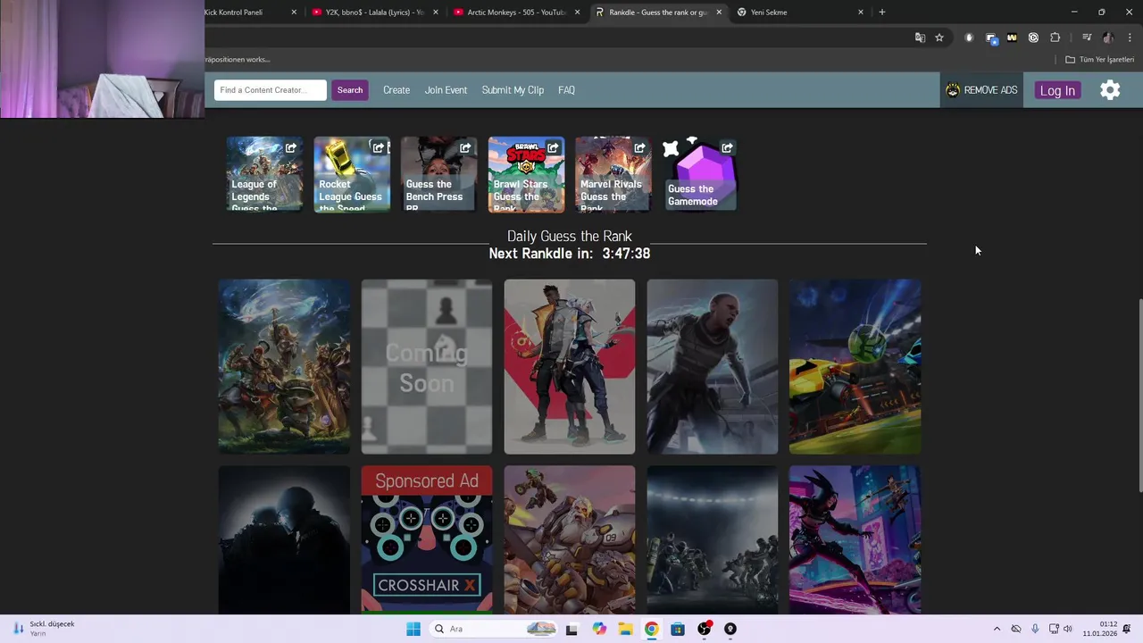Select the dark Counter-Strike soldier tile
The width and height of the screenshot is (1143, 643).
click(x=284, y=539)
